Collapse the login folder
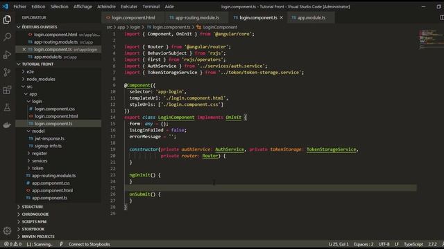The image size is (444, 249). pyautogui.click(x=37, y=102)
